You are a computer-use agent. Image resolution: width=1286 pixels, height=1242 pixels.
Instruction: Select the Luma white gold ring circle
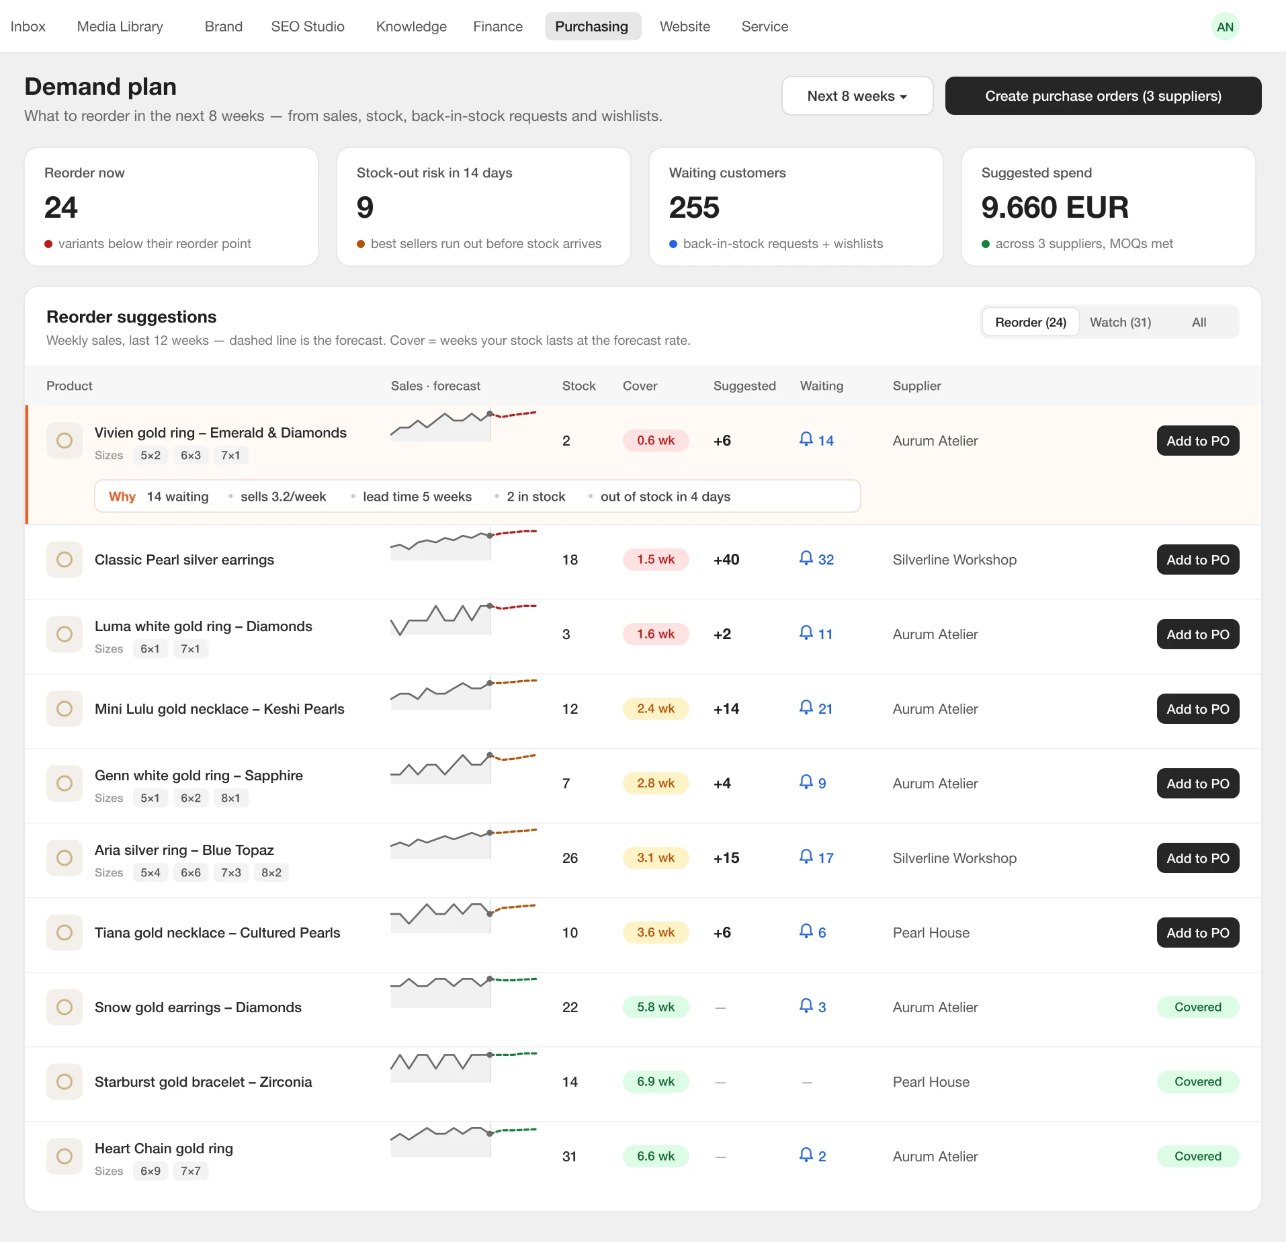[65, 634]
